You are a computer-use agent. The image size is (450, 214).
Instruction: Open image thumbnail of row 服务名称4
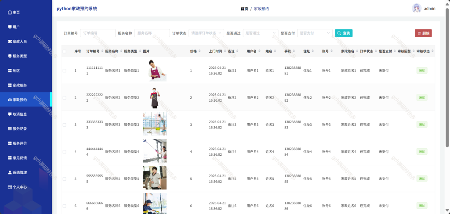pos(155,151)
